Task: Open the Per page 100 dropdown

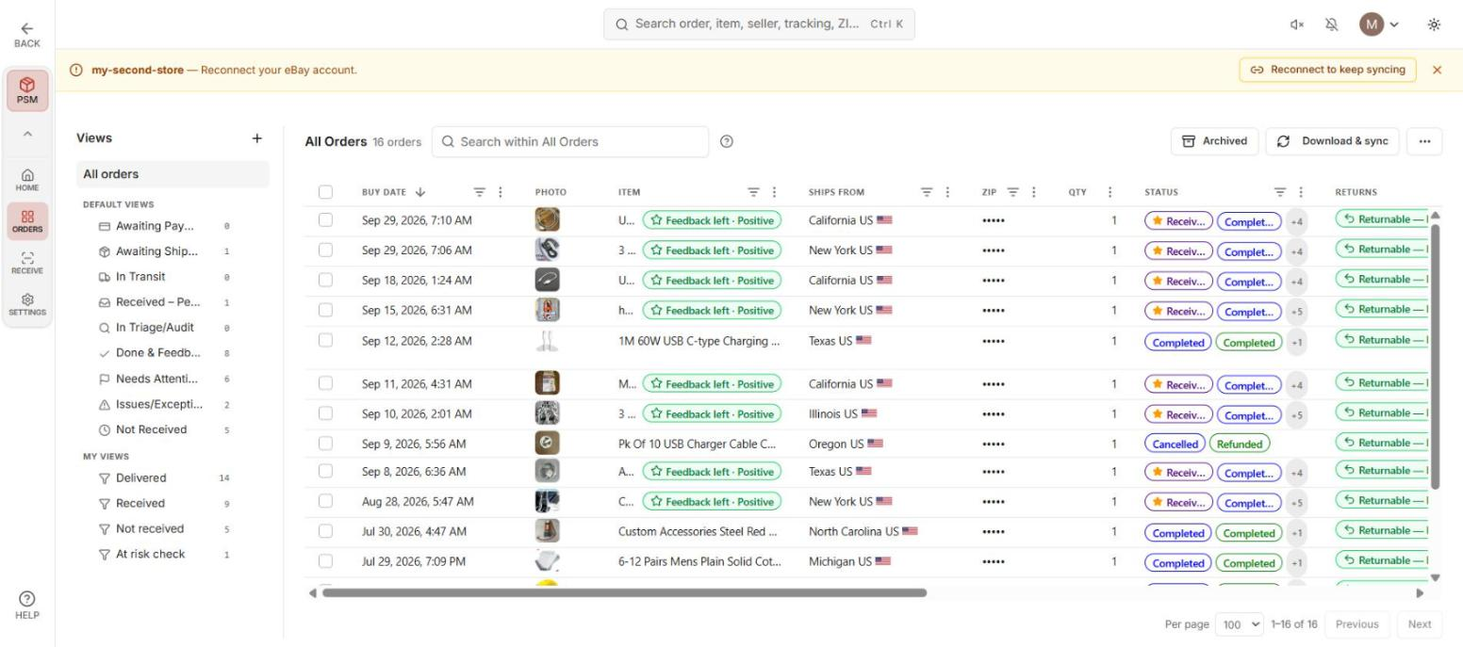Action: (x=1241, y=624)
